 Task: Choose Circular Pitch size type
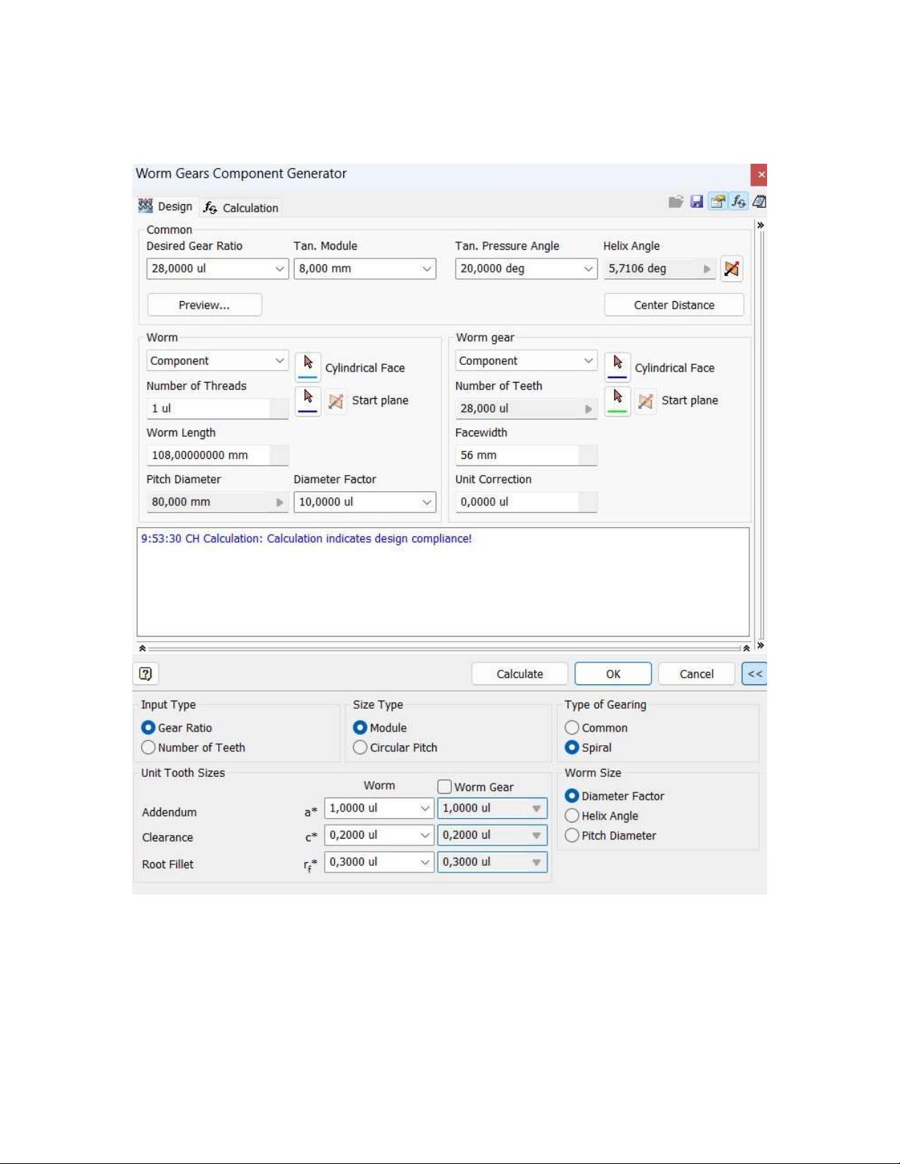360,748
